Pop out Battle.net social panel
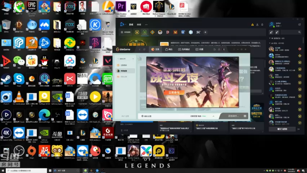Image resolution: width=307 pixels, height=173 pixels. coord(299,25)
